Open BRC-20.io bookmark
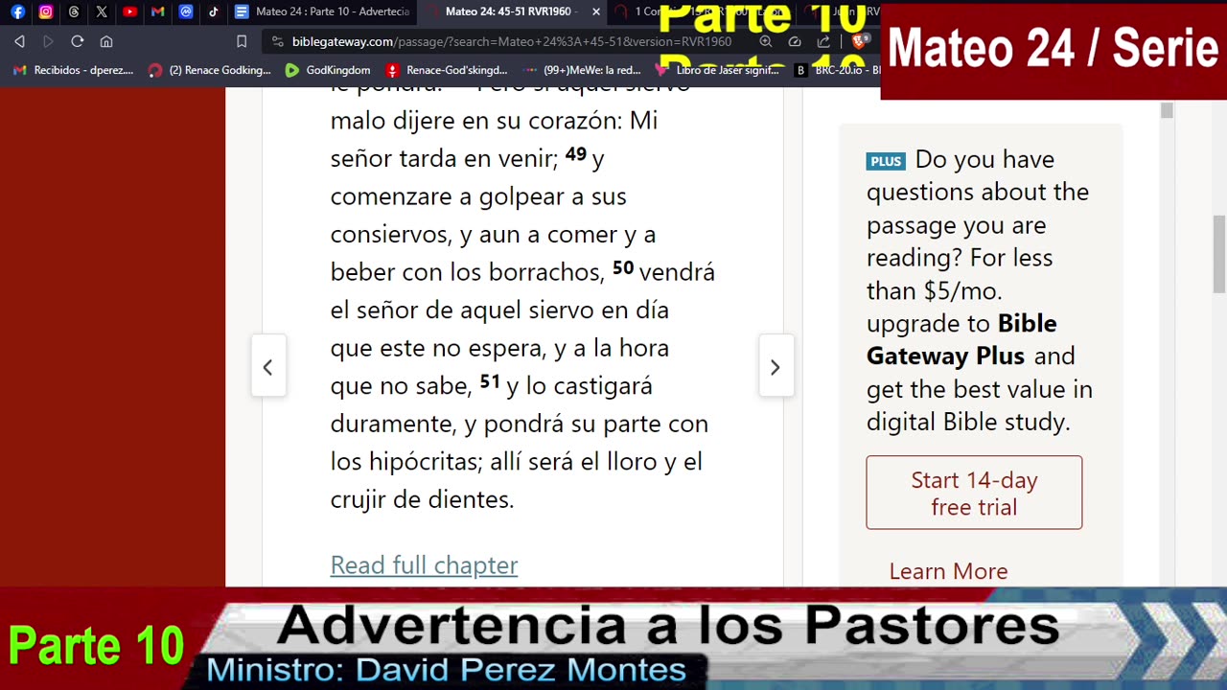Image resolution: width=1227 pixels, height=690 pixels. click(839, 70)
